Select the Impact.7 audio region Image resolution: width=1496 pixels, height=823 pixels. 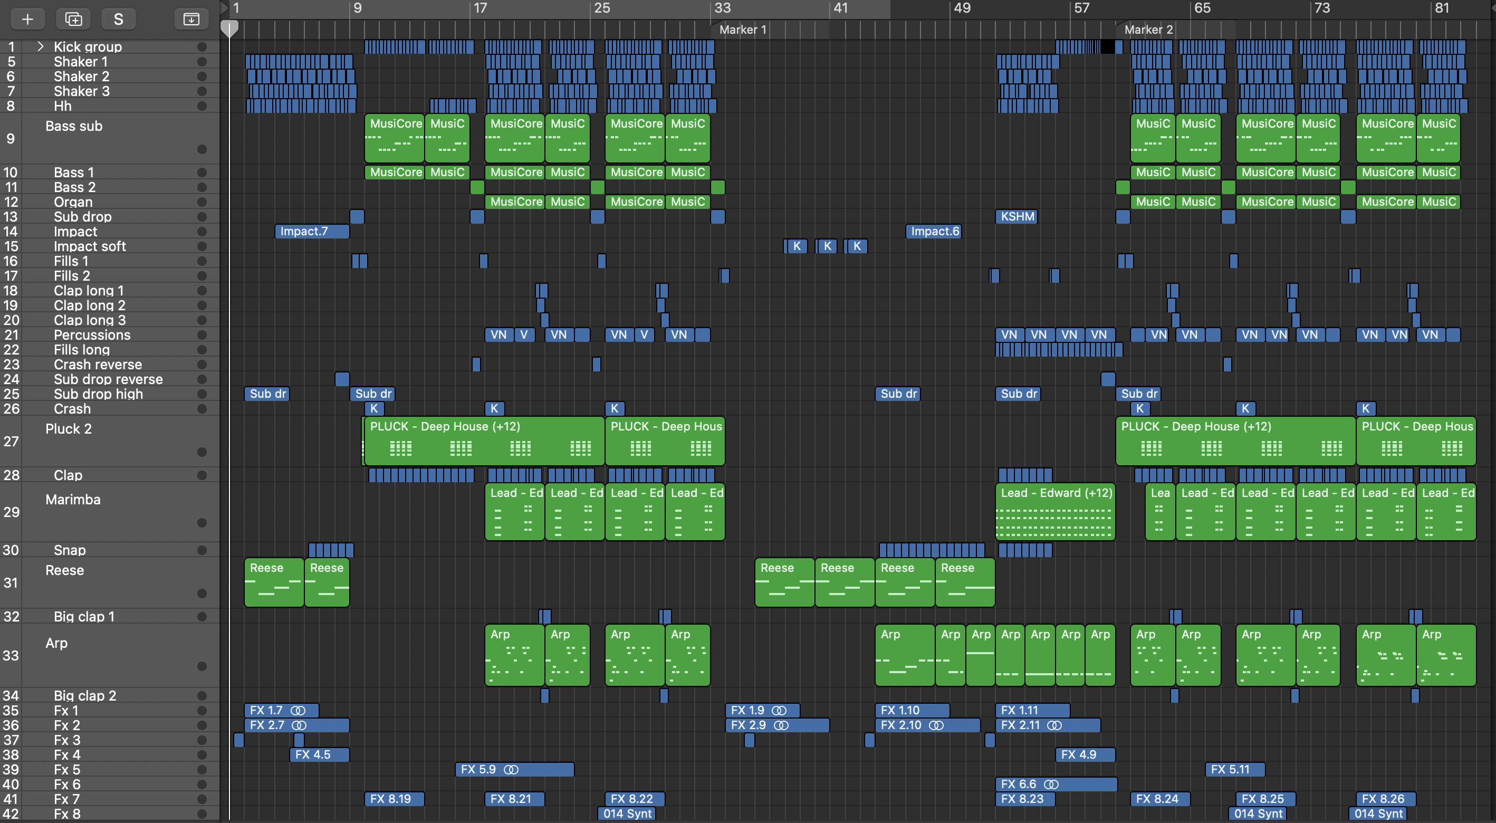click(312, 231)
